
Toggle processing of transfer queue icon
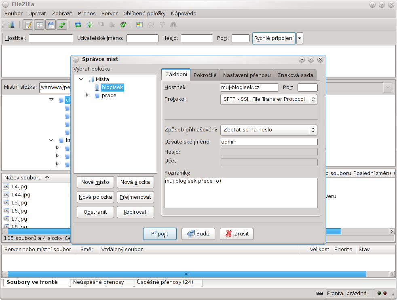click(89, 25)
